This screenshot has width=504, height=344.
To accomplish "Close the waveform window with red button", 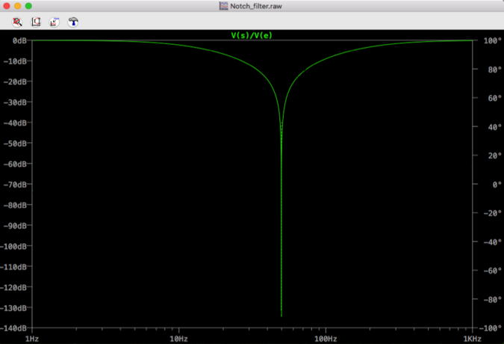I will click(x=7, y=6).
